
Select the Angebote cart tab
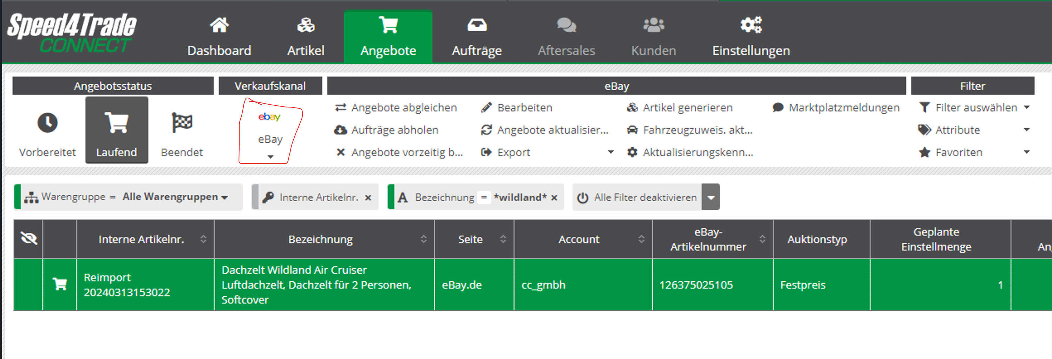click(388, 37)
